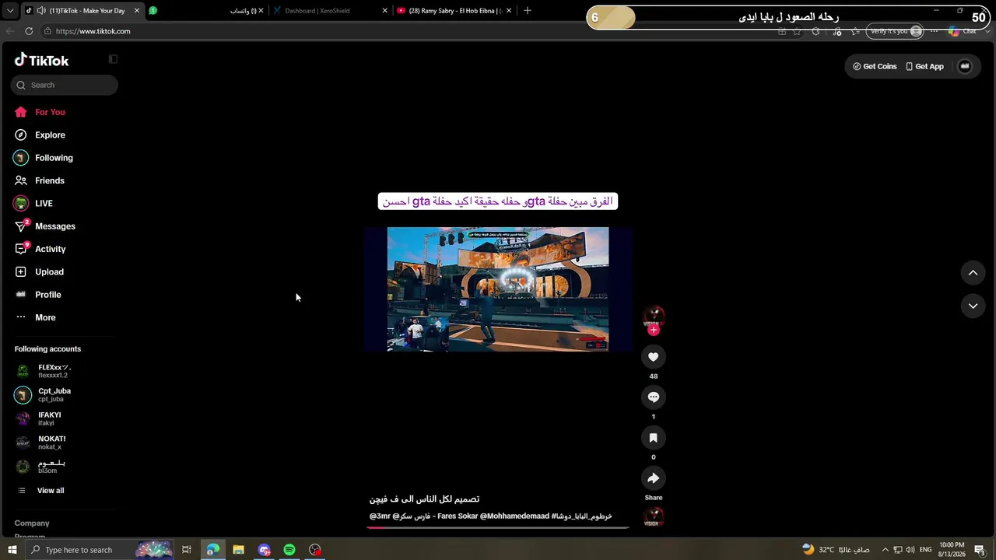996x560 pixels.
Task: Go to next video arrow
Action: coord(973,306)
